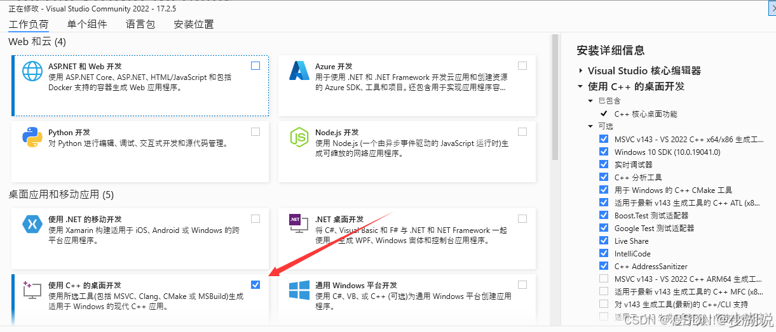Click the ASP.NET and Web globe icon

[x=32, y=71]
